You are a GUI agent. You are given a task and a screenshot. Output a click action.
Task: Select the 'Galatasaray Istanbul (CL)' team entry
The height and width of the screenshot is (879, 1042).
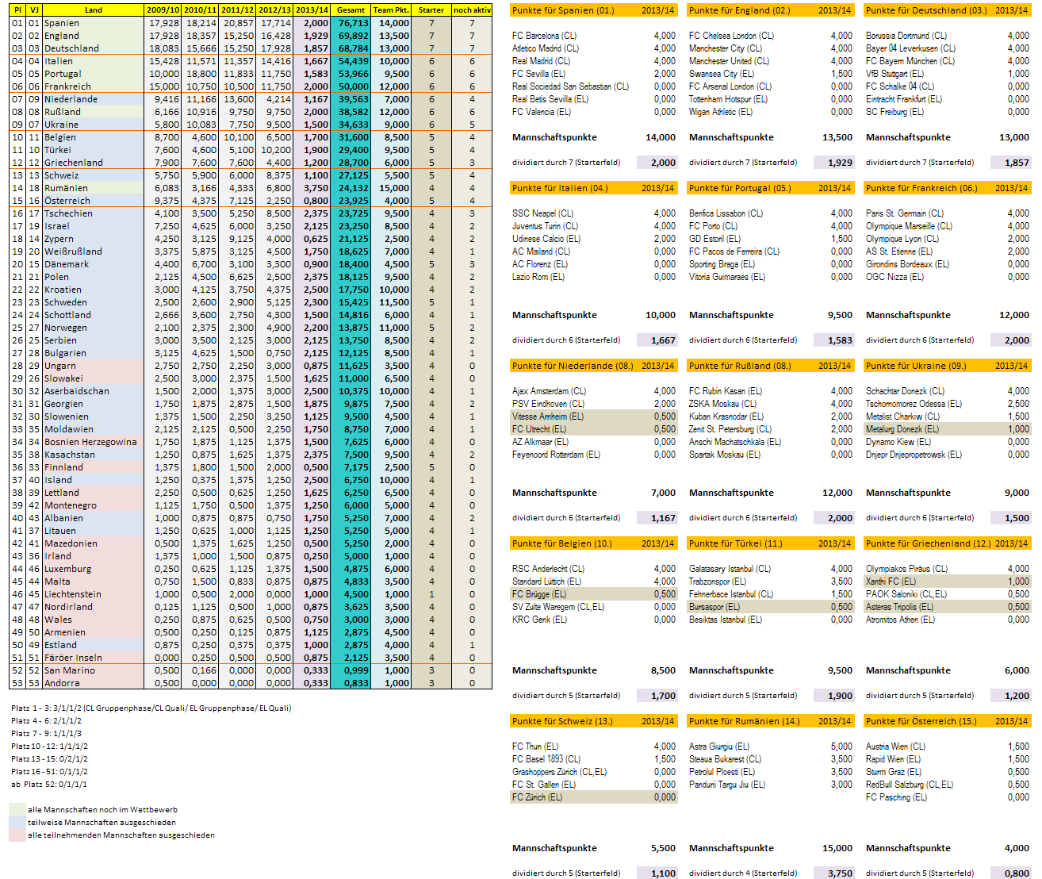730,569
